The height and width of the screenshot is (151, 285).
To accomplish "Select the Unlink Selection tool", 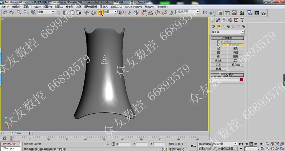I will click(x=26, y=12).
